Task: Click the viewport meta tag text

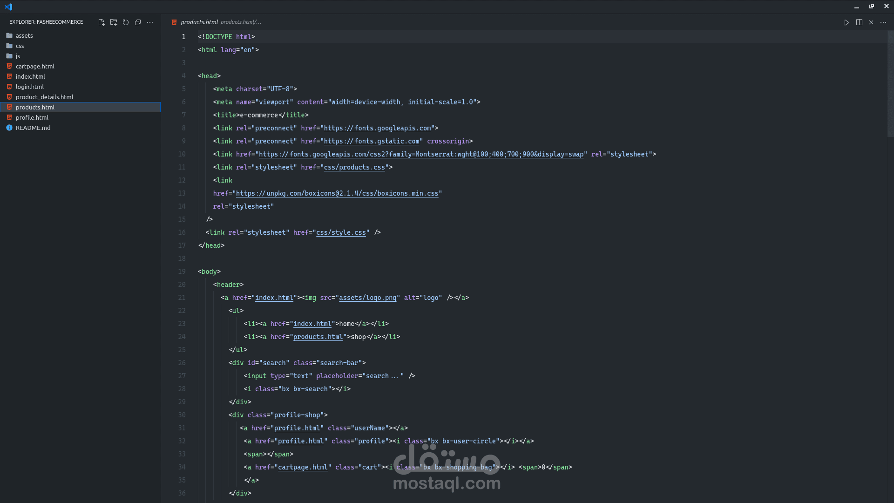Action: (346, 102)
